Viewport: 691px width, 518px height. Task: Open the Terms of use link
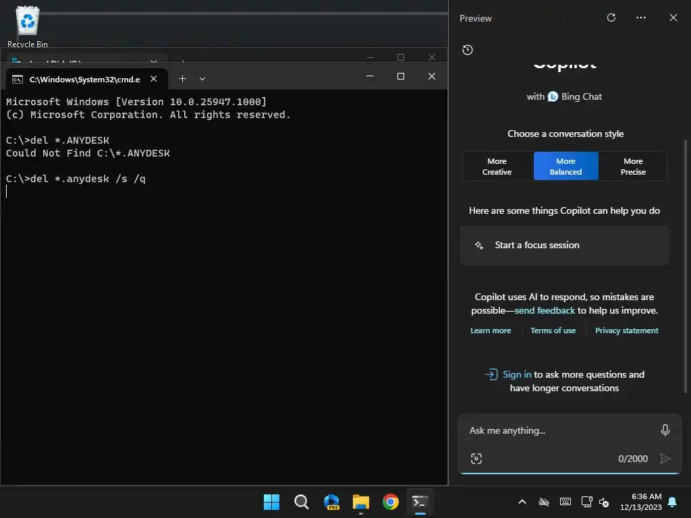pos(553,330)
